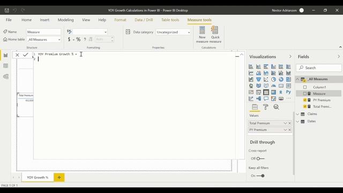Turn on the Cross-report toggle
The width and height of the screenshot is (343, 193).
click(x=260, y=159)
